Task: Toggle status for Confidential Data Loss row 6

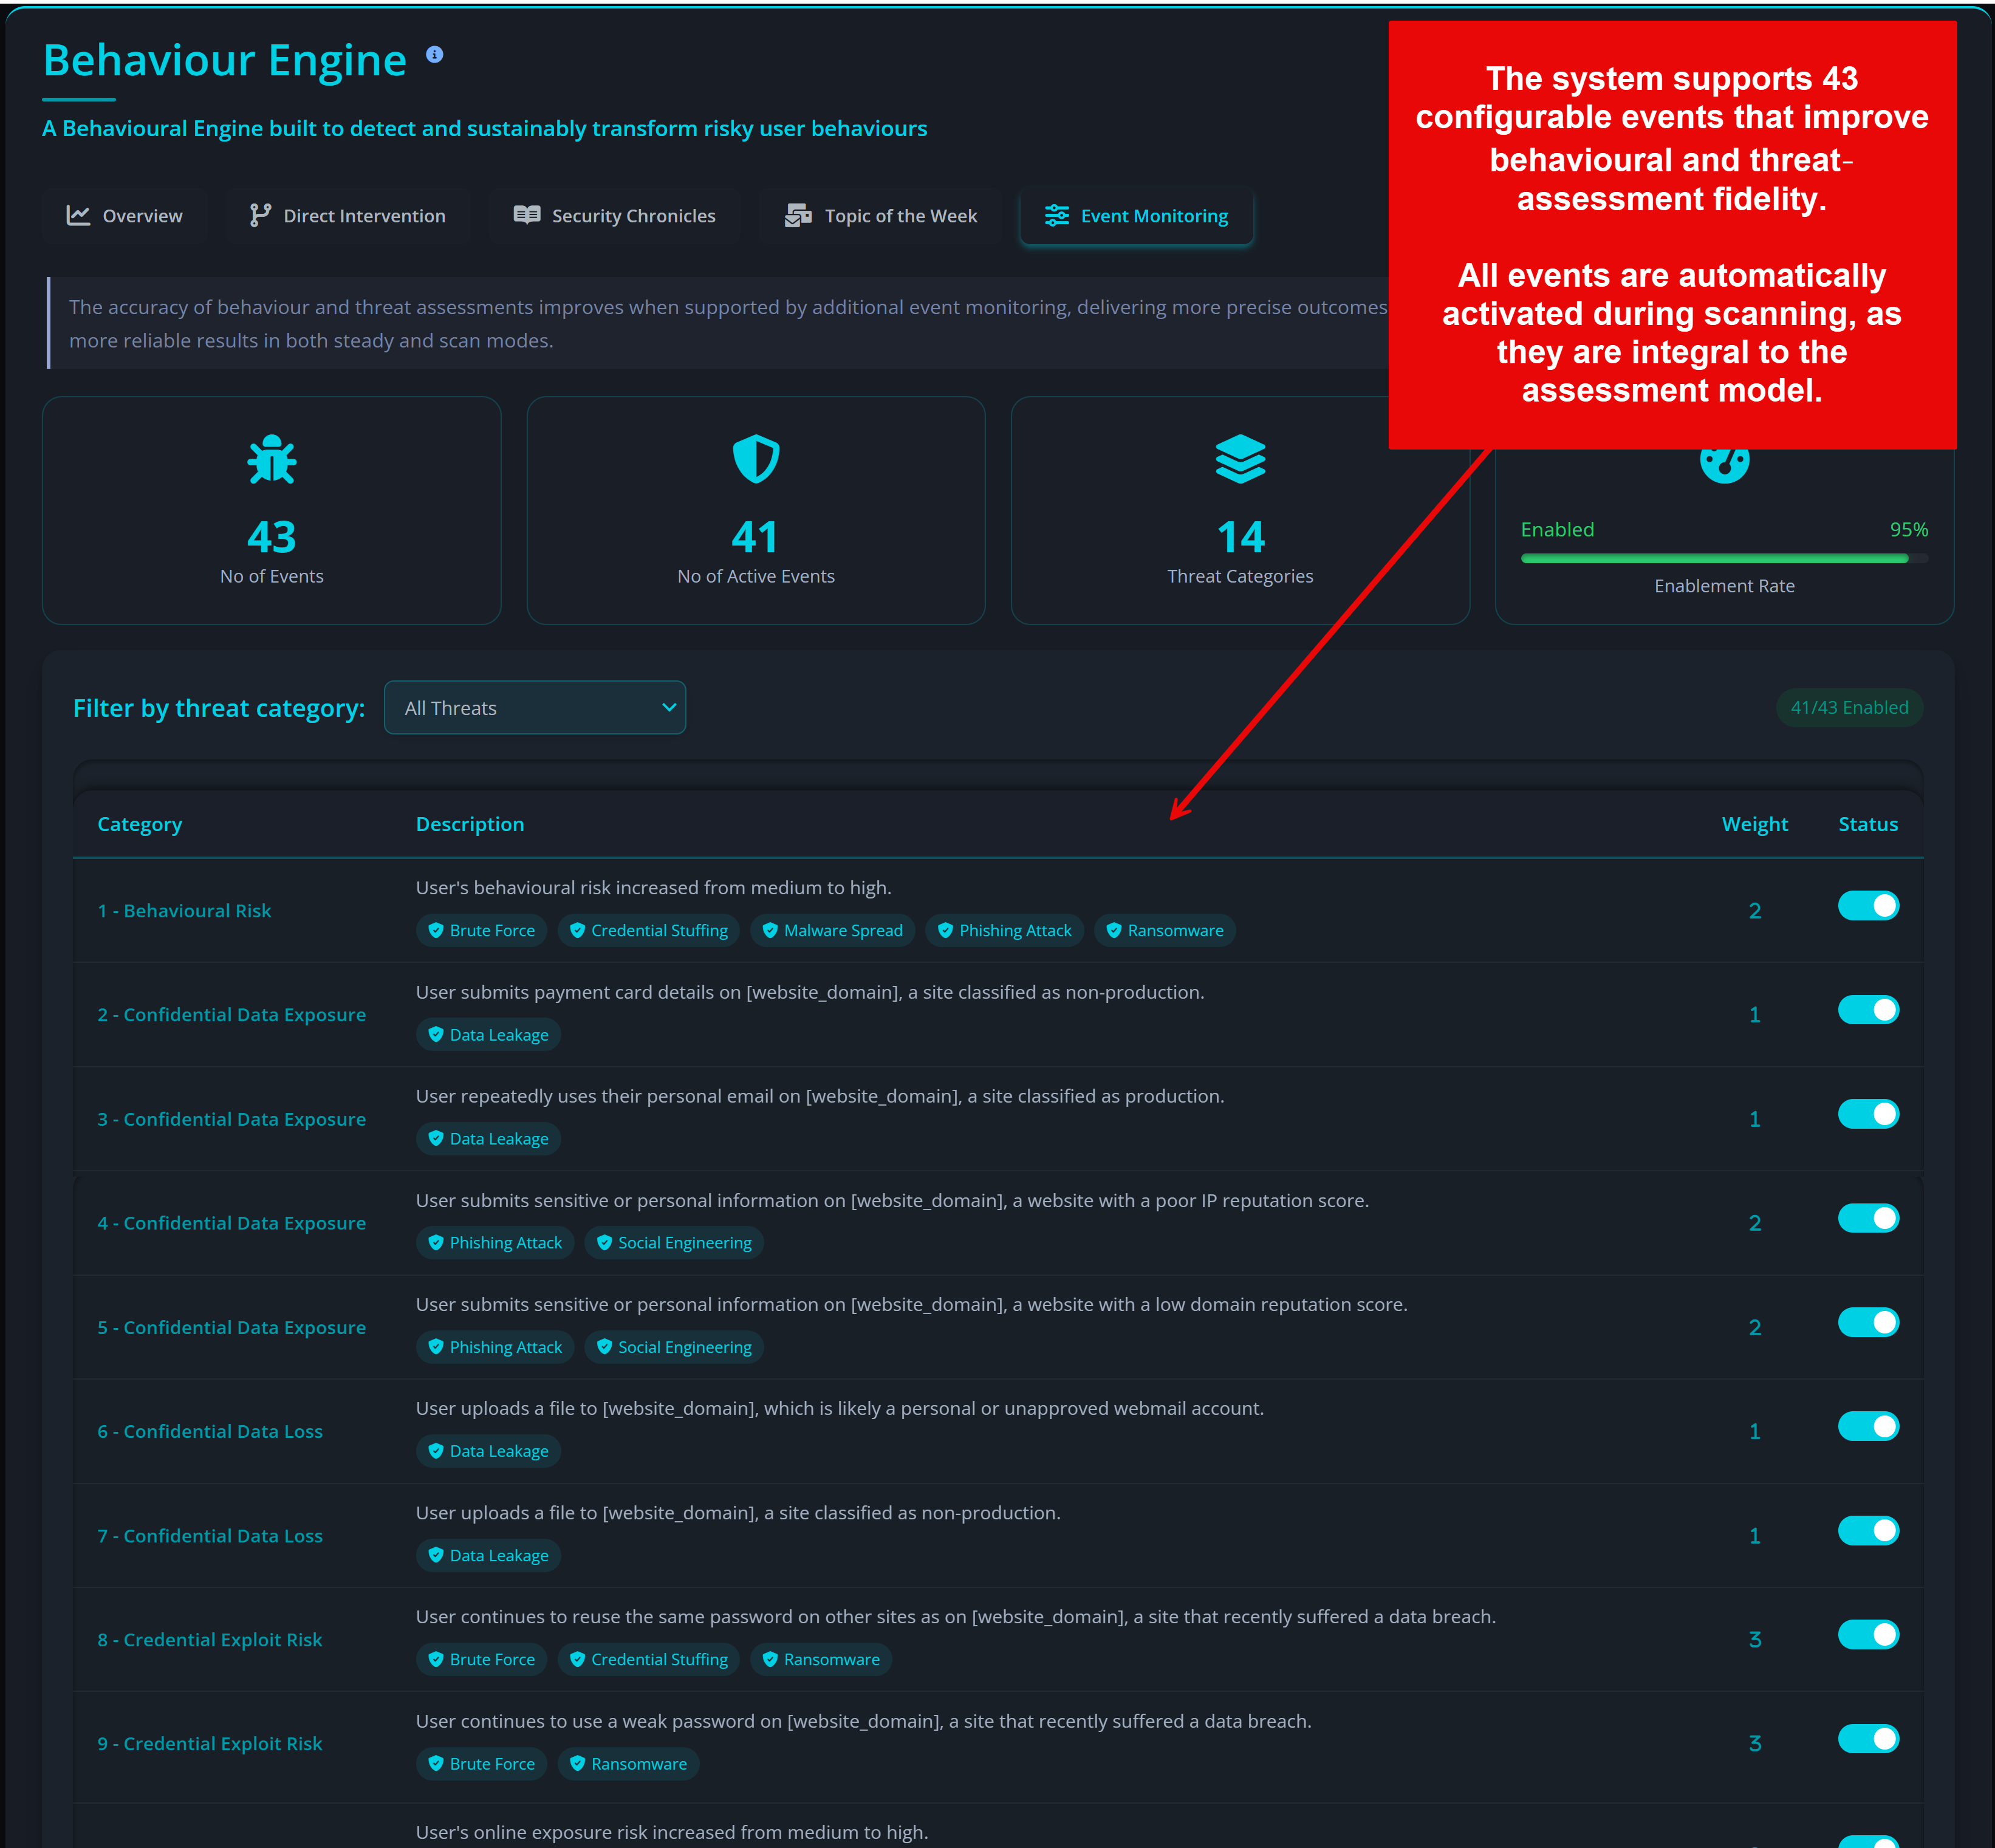Action: point(1868,1426)
